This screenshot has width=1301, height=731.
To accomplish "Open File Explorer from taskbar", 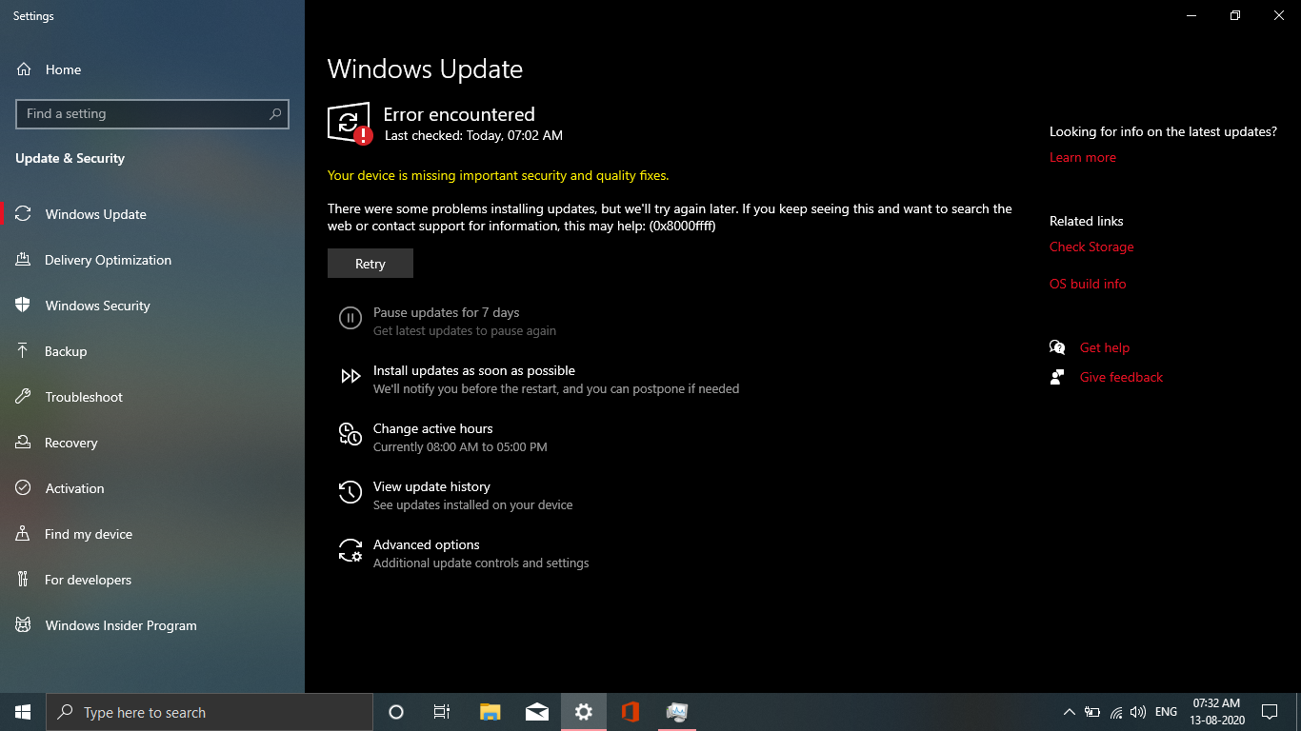I will pyautogui.click(x=490, y=712).
